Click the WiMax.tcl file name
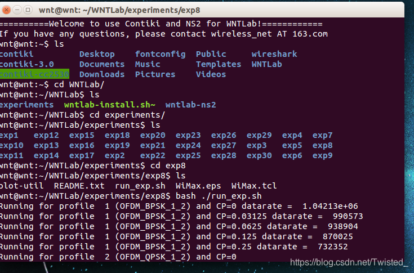 tap(254, 186)
